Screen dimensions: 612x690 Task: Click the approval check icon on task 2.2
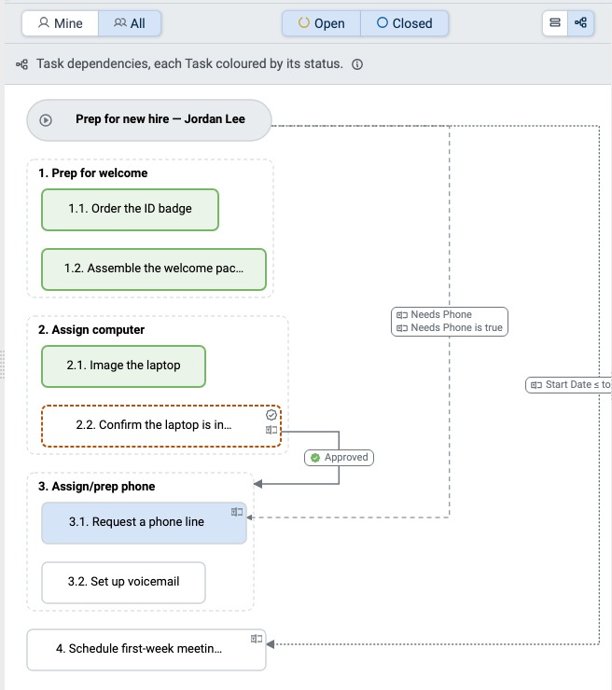tap(271, 415)
